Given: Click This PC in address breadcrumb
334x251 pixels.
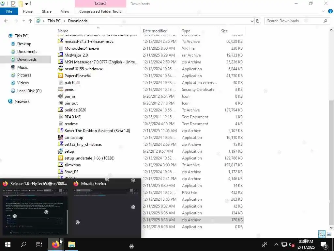Looking at the screenshot, I should tap(54, 21).
